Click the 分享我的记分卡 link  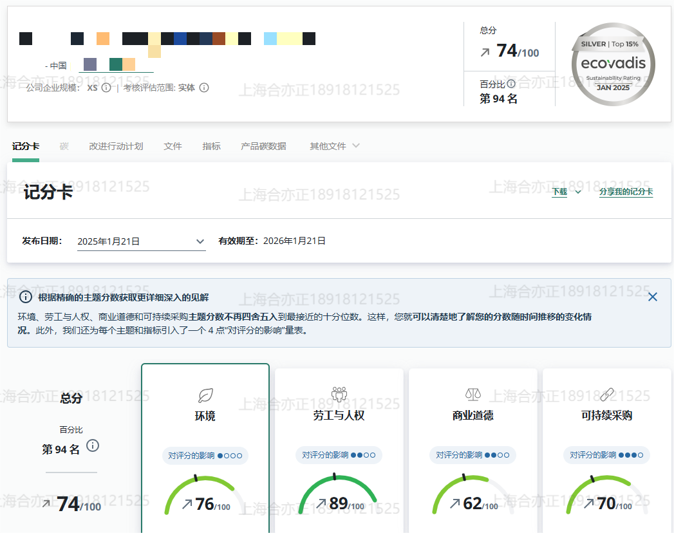[626, 192]
